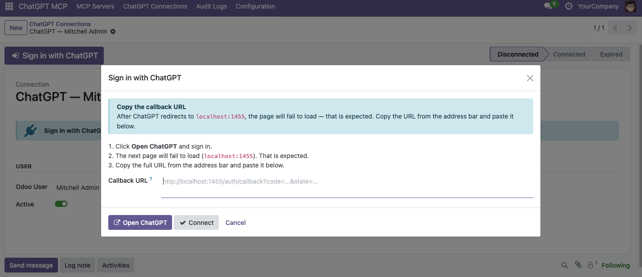Viewport: 642px width, 277px height.
Task: Click the Callback URL help question mark
Action: [151, 179]
